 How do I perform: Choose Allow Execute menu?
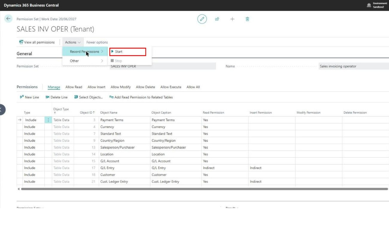coord(171,87)
